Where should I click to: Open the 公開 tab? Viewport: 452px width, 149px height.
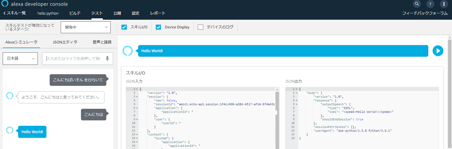[117, 13]
